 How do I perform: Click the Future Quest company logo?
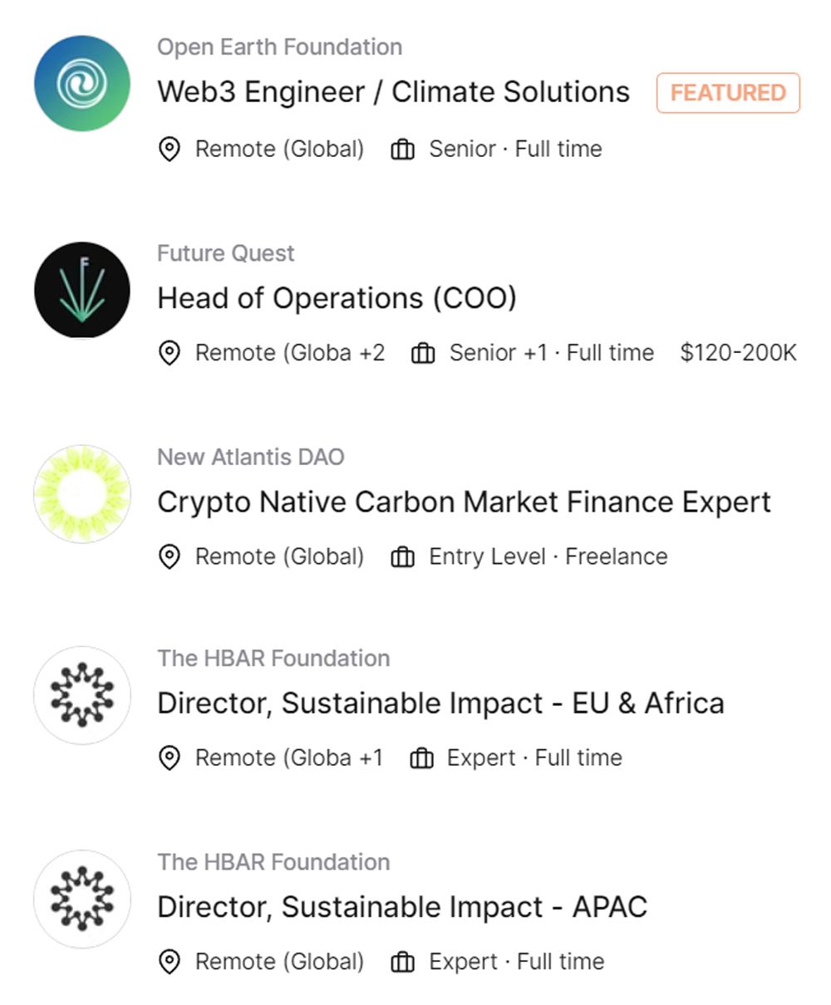81,290
